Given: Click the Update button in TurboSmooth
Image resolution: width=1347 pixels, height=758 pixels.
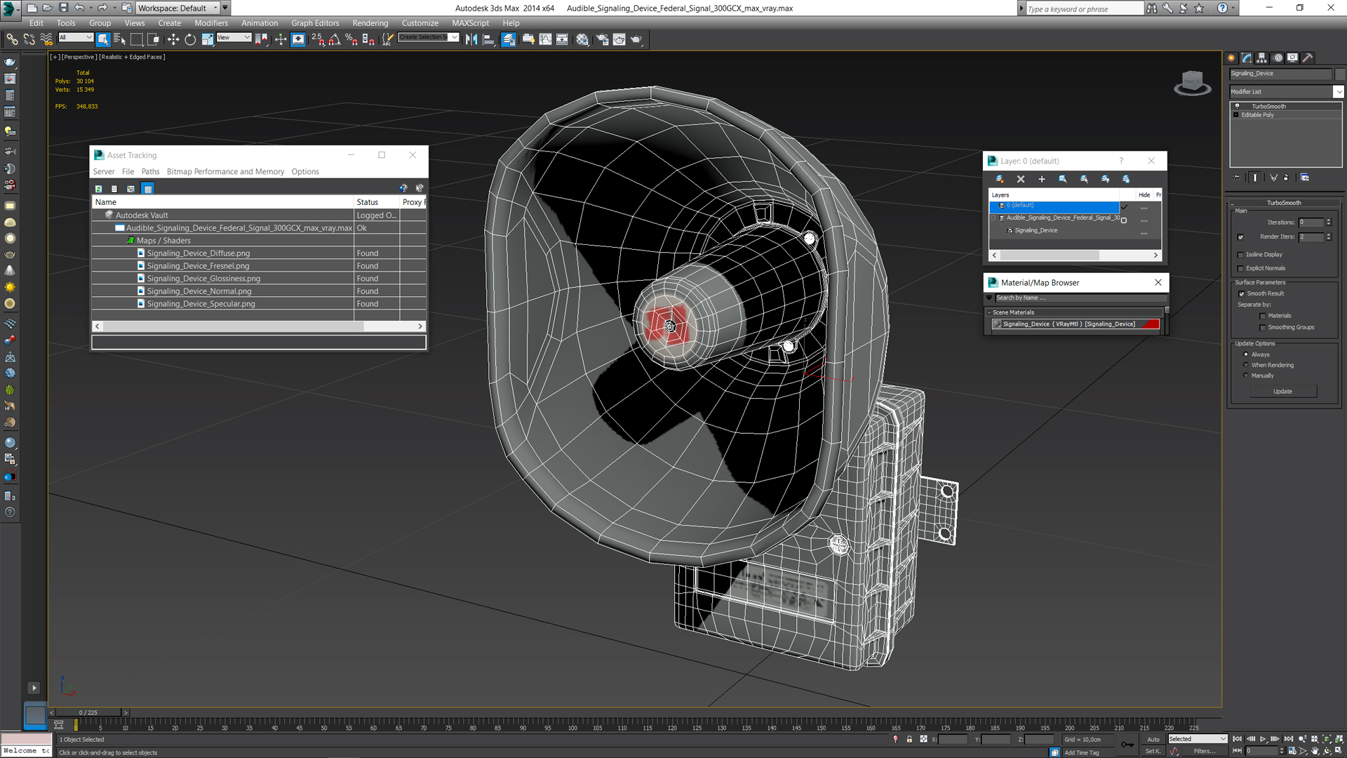Looking at the screenshot, I should click(x=1282, y=392).
